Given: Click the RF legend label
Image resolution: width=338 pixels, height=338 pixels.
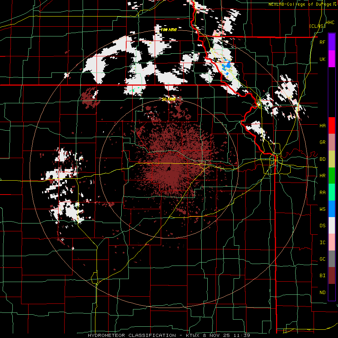Looking at the screenshot, I should (322, 42).
